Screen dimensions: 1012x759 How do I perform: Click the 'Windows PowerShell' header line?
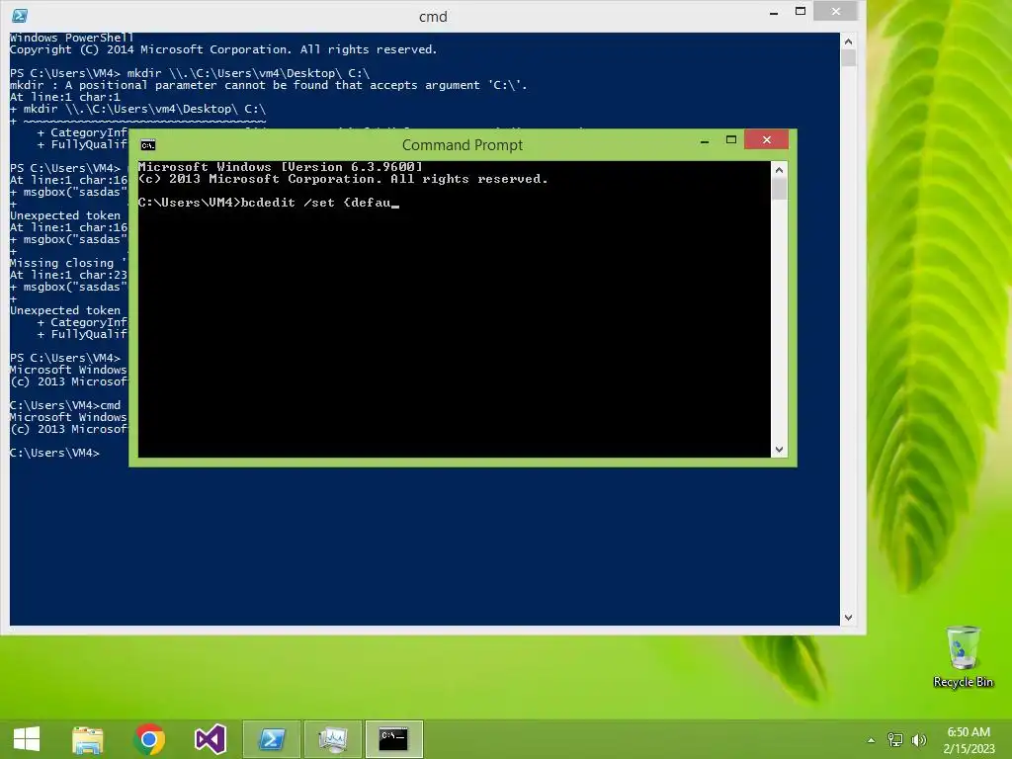point(71,38)
